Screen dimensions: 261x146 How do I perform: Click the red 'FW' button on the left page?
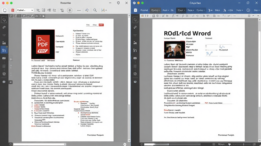(101, 25)
